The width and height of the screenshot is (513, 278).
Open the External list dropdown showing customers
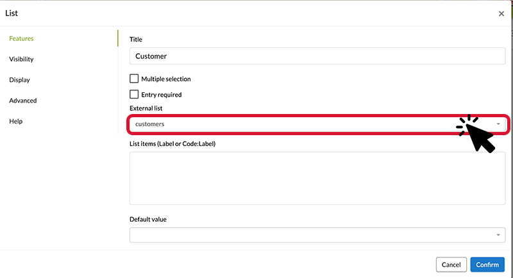[317, 124]
